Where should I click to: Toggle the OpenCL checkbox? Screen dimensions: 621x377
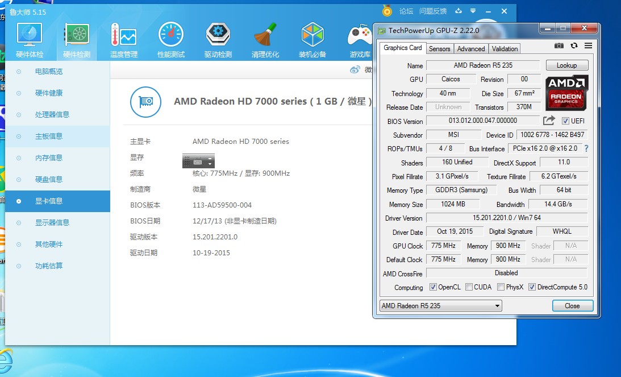click(433, 287)
